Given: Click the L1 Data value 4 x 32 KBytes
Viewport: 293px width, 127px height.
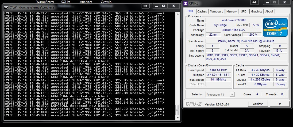Looking at the screenshot, I should (260, 70).
